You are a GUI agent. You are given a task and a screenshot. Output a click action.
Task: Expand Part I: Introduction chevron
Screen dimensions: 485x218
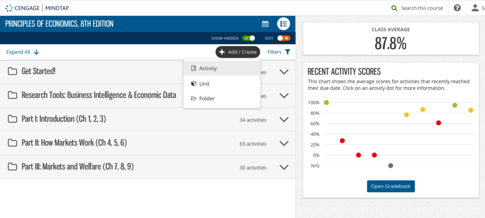coord(284,120)
